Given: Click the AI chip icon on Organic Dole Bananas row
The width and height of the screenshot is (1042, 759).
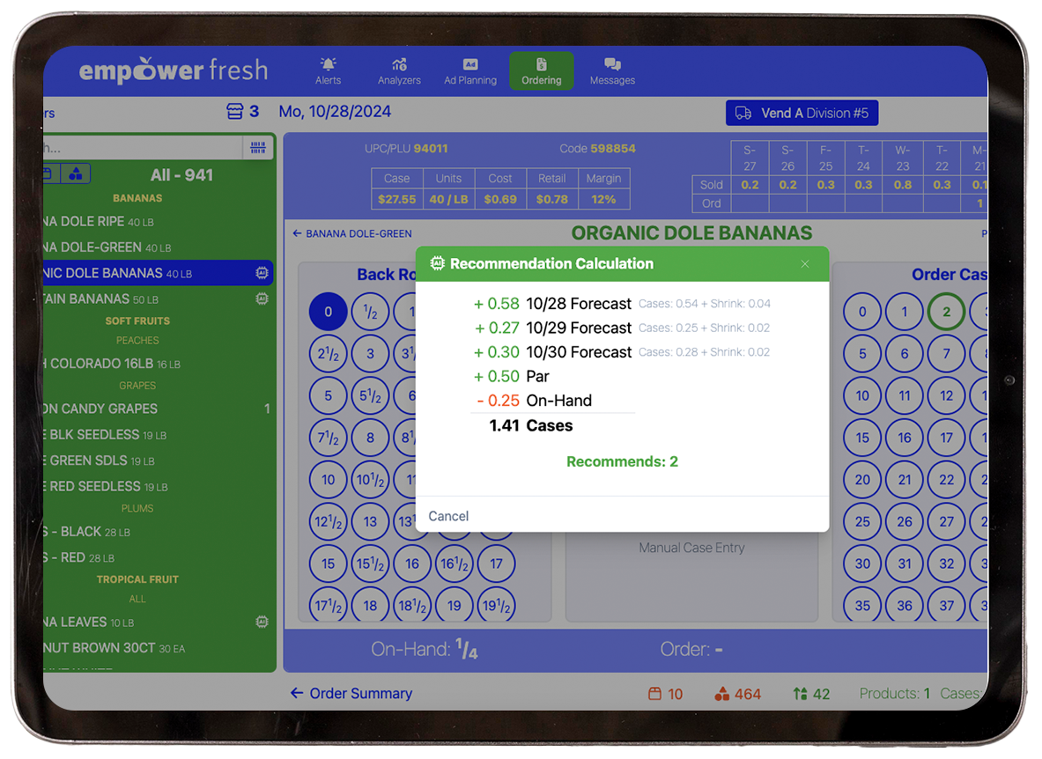Looking at the screenshot, I should pos(262,272).
